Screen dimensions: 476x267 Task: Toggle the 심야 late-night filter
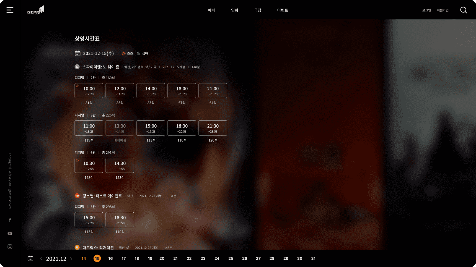(143, 53)
